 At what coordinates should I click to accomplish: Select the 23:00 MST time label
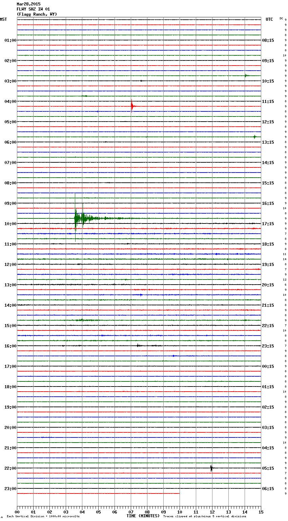pyautogui.click(x=11, y=489)
